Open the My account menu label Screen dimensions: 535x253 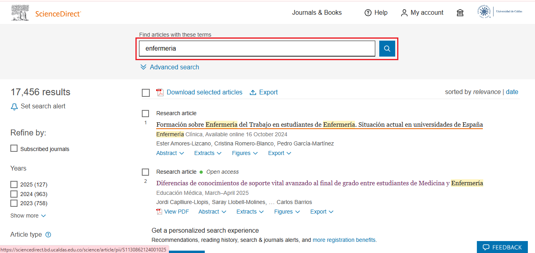pos(427,13)
